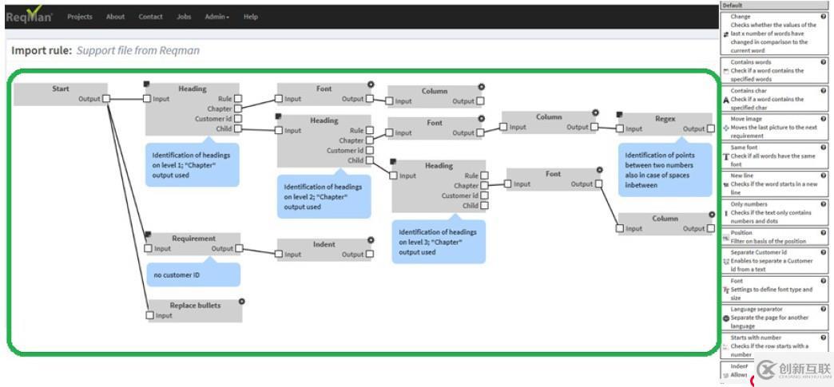
Task: Click the 'headings on level 2' comment
Action: point(324,196)
